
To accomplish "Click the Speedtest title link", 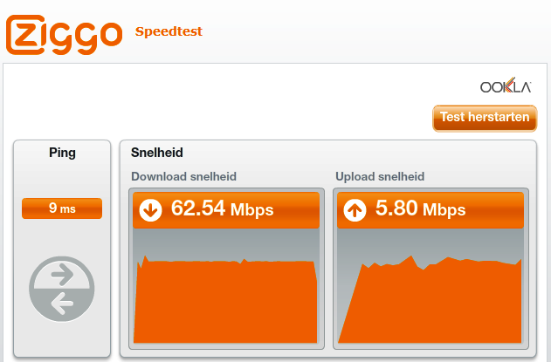I will pyautogui.click(x=169, y=31).
